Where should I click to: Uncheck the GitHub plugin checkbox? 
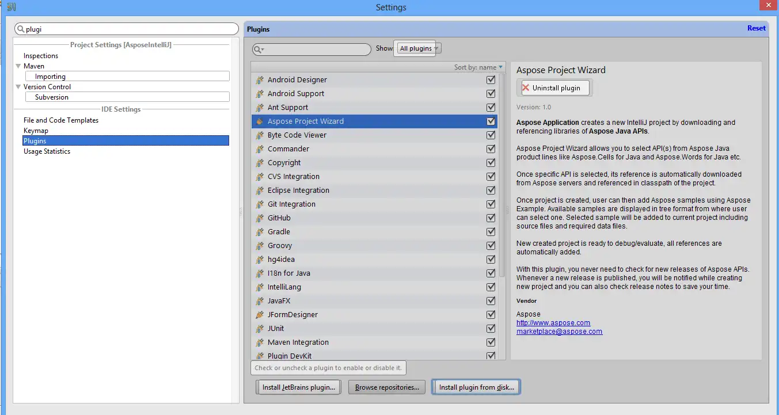(x=491, y=218)
